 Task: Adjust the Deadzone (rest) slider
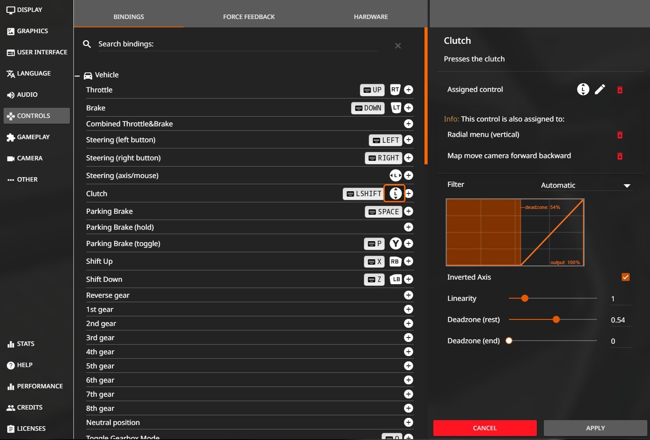pos(553,320)
